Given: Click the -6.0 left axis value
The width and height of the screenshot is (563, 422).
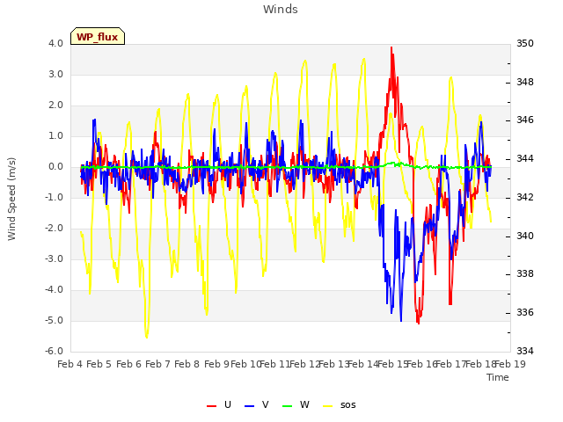Looking at the screenshot, I should [54, 352].
